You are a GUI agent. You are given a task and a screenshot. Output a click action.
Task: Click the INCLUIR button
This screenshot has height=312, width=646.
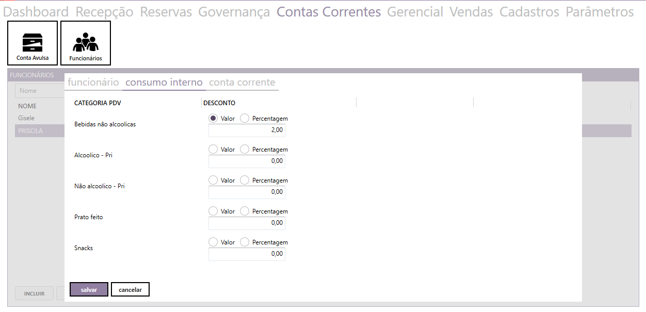coord(34,294)
